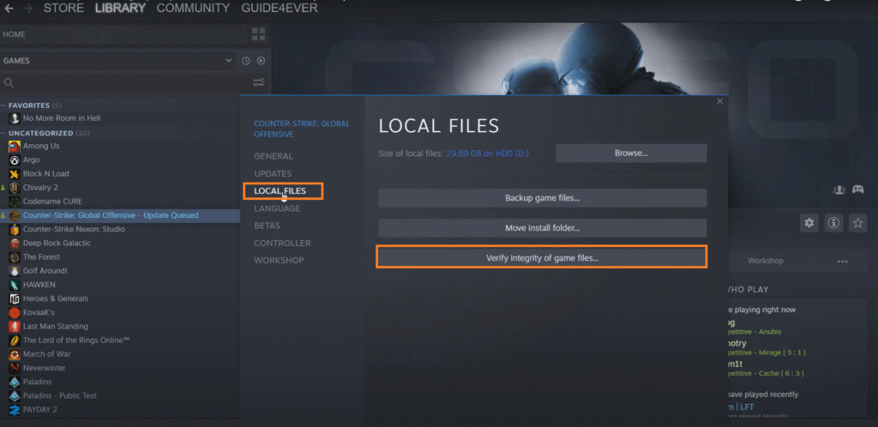Select Updates in properties sidebar
The image size is (878, 427).
pyautogui.click(x=273, y=174)
